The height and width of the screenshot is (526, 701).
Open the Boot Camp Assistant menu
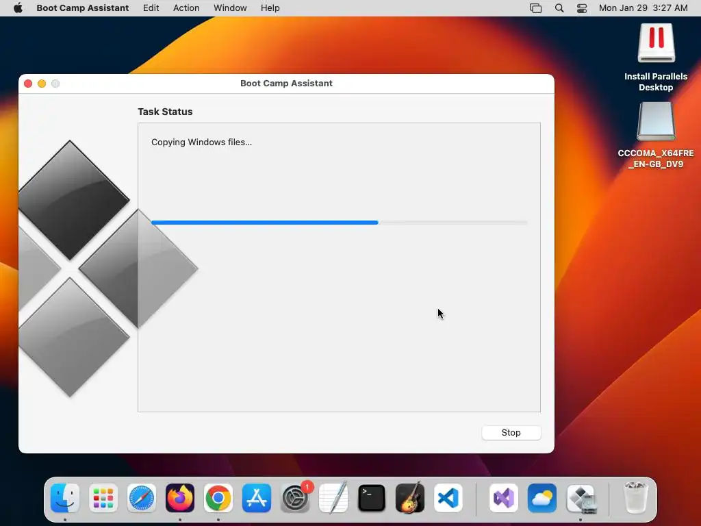pyautogui.click(x=83, y=8)
